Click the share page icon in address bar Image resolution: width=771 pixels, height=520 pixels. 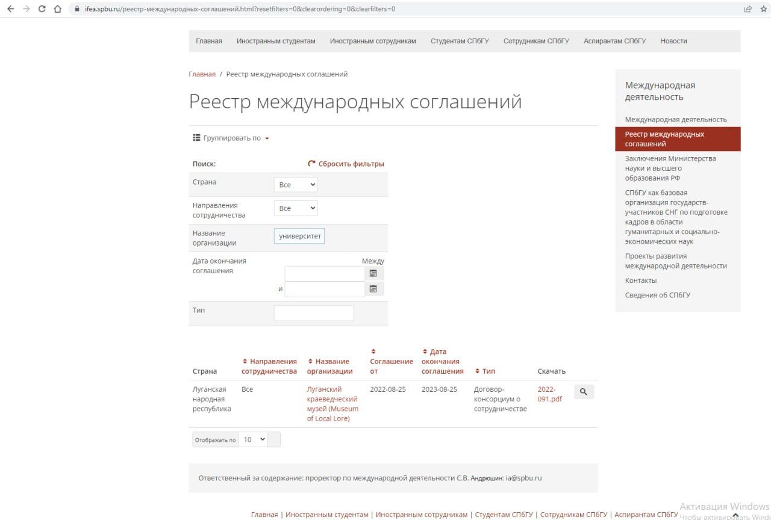point(748,9)
